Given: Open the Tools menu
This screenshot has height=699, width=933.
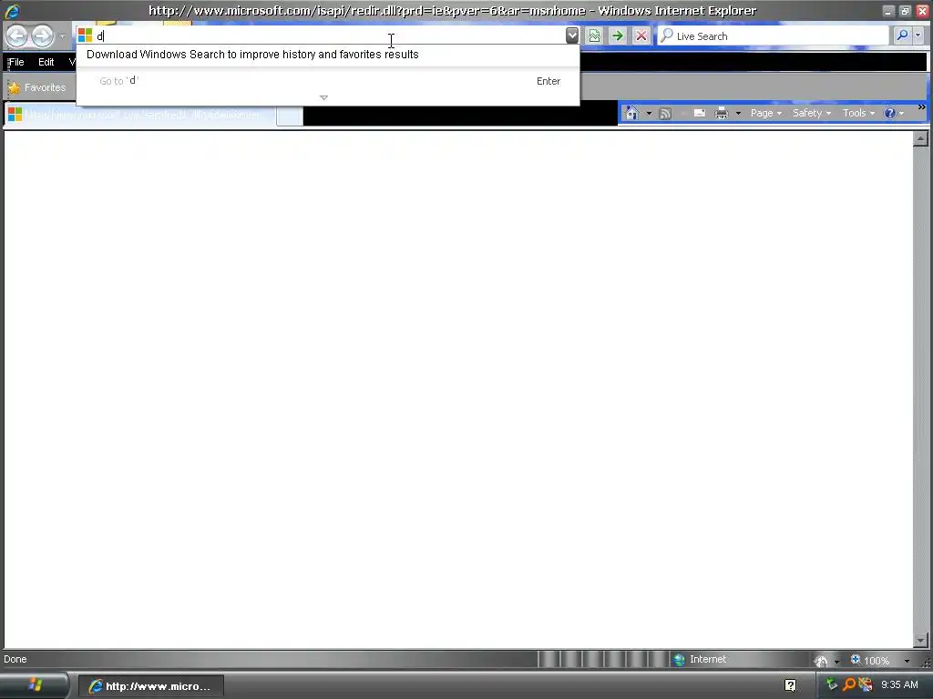Looking at the screenshot, I should point(858,113).
